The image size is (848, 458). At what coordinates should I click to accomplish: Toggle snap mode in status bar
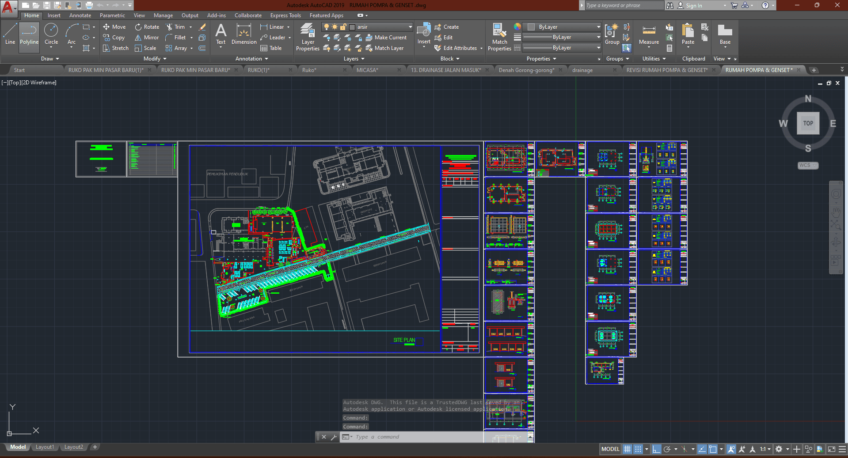(638, 449)
